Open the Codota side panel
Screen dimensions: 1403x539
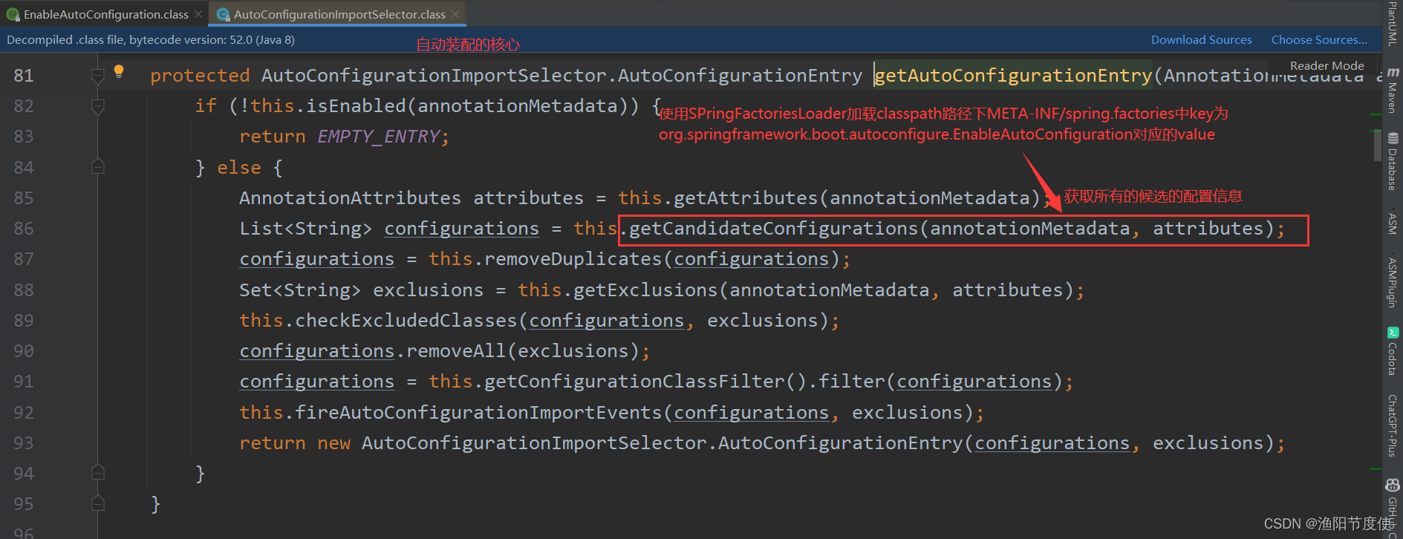[x=1393, y=351]
